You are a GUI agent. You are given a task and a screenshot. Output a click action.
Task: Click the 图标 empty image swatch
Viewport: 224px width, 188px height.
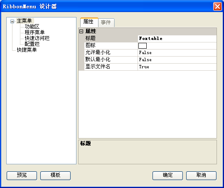[143, 46]
